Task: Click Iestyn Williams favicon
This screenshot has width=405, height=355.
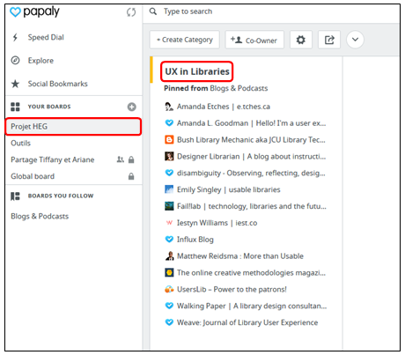Action: 169,223
